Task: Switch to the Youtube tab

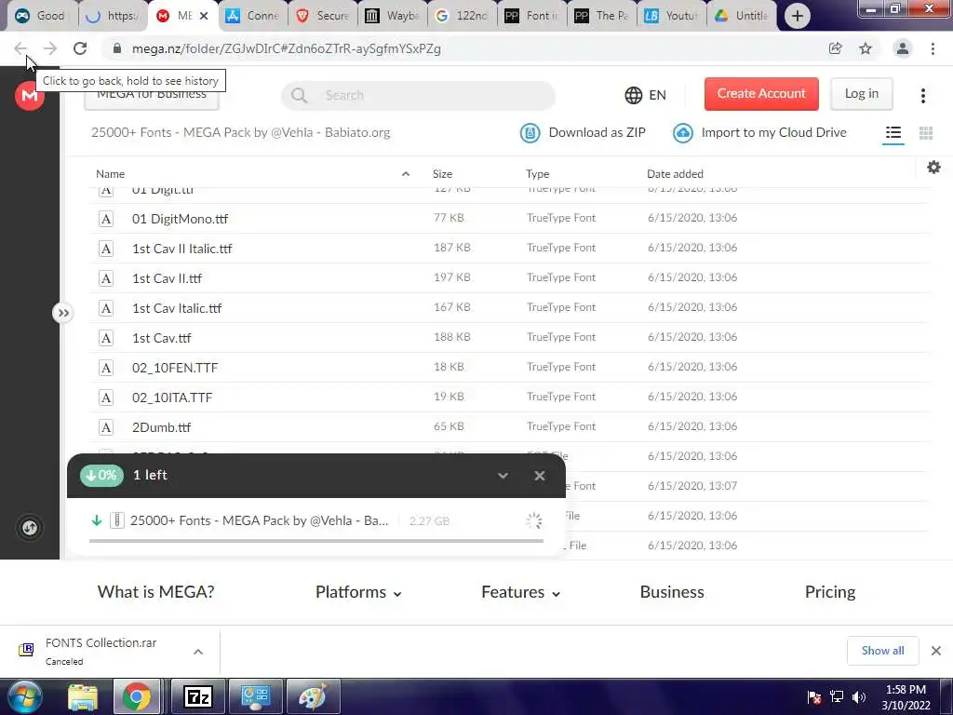Action: click(x=671, y=16)
